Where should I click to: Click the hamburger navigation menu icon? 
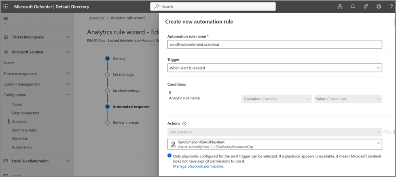[x=6, y=19]
